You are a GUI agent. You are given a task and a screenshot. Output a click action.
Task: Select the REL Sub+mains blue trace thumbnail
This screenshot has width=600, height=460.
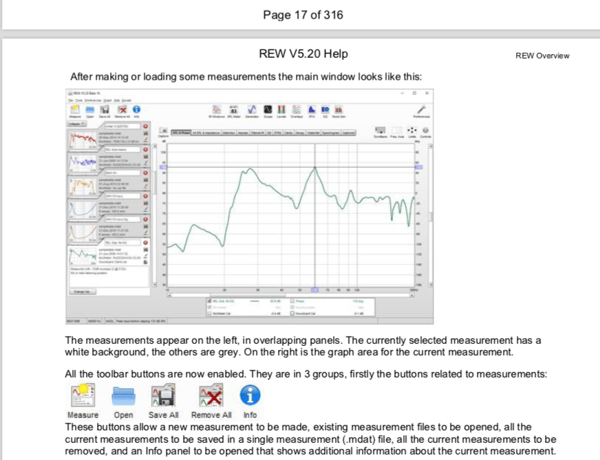tap(83, 163)
